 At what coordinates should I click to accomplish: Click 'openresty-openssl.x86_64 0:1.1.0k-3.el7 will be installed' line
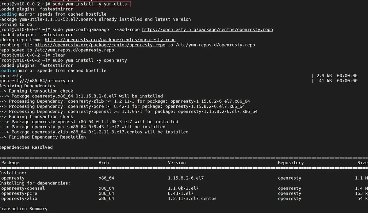coord(89,122)
